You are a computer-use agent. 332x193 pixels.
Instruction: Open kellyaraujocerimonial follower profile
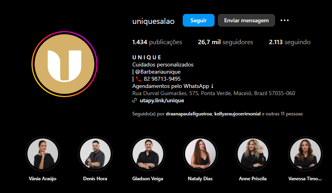pyautogui.click(x=237, y=114)
